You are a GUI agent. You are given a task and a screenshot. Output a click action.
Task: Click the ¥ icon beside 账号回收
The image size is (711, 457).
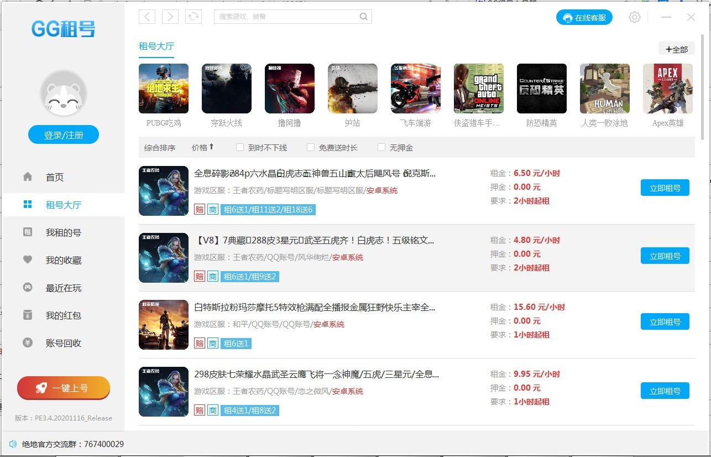28,342
